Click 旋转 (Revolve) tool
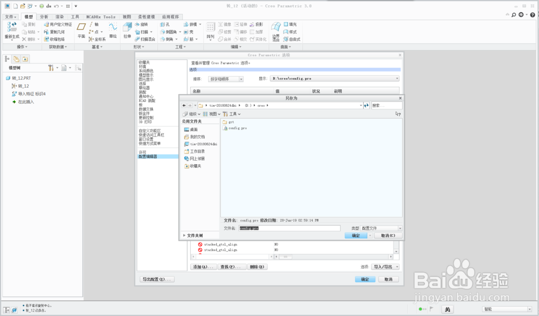The width and height of the screenshot is (539, 316). coord(141,24)
